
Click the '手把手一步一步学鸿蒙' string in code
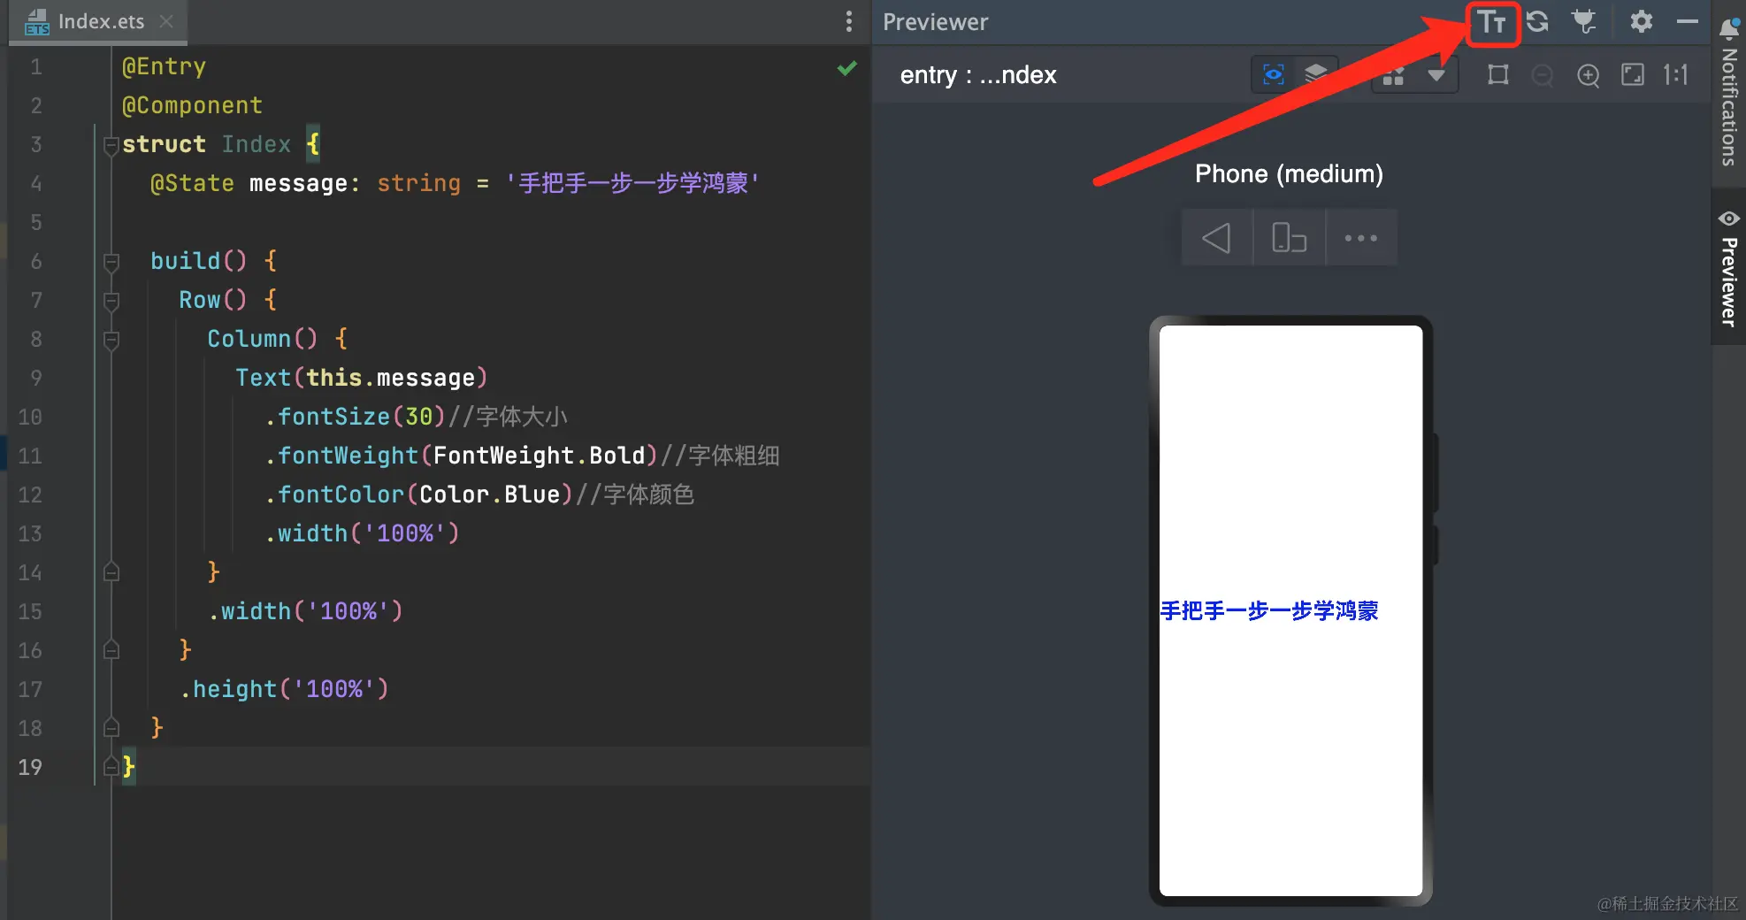632,183
